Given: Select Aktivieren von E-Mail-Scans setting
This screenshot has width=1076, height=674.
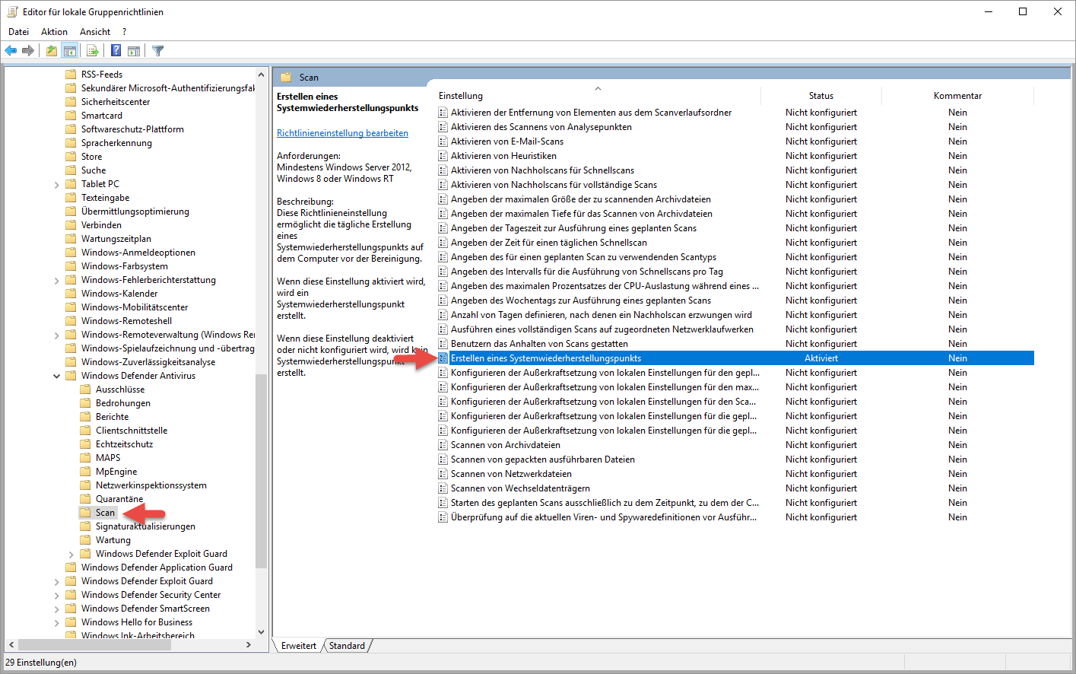Looking at the screenshot, I should pos(506,141).
